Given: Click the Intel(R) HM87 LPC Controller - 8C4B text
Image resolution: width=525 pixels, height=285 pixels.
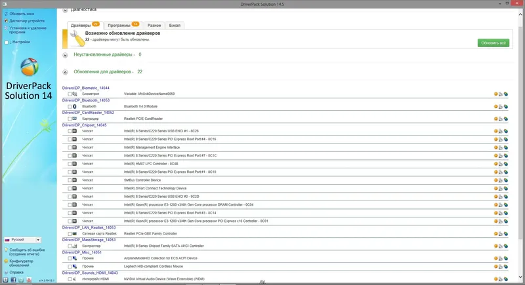Looking at the screenshot, I should (151, 164).
